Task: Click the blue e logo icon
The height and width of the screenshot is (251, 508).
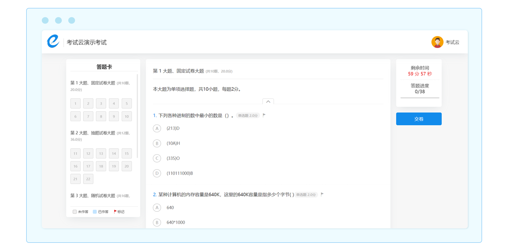Action: (x=53, y=41)
